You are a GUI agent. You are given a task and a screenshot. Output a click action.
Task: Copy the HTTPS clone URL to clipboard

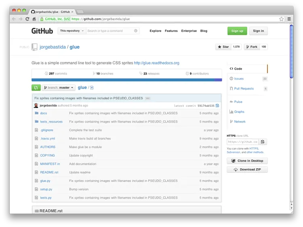263,142
